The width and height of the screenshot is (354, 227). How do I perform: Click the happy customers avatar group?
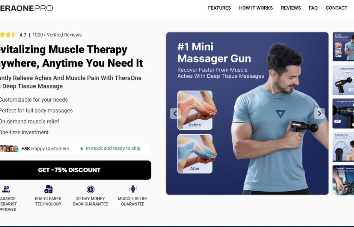click(x=9, y=149)
